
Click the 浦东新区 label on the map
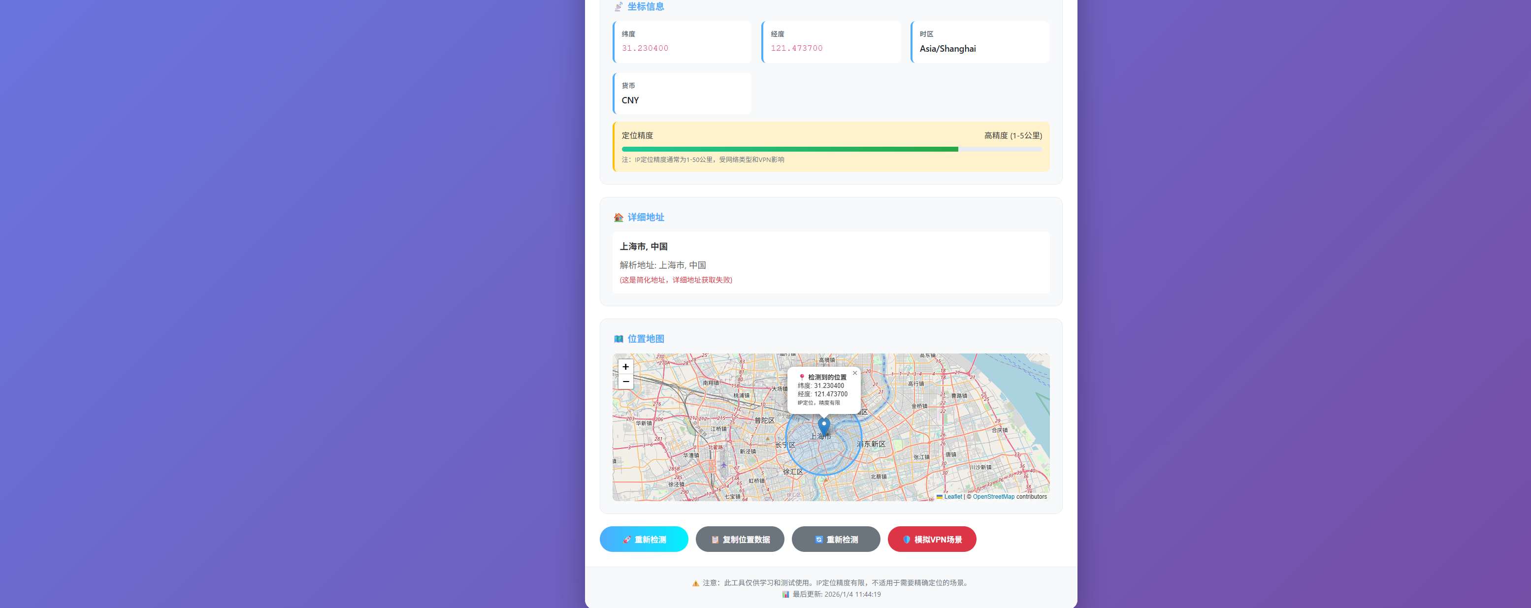click(x=871, y=444)
